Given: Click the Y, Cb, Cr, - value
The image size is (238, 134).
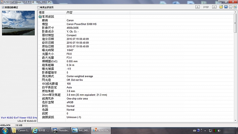Looking at the screenshot, I should click(72, 31).
